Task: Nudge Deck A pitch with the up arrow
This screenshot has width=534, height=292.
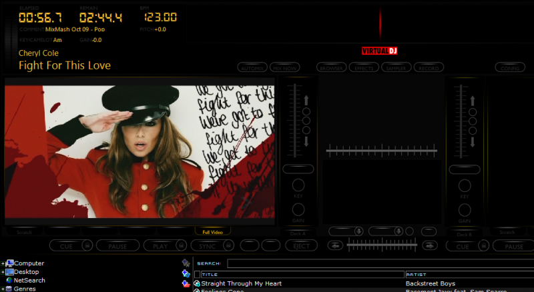Action: tap(306, 101)
